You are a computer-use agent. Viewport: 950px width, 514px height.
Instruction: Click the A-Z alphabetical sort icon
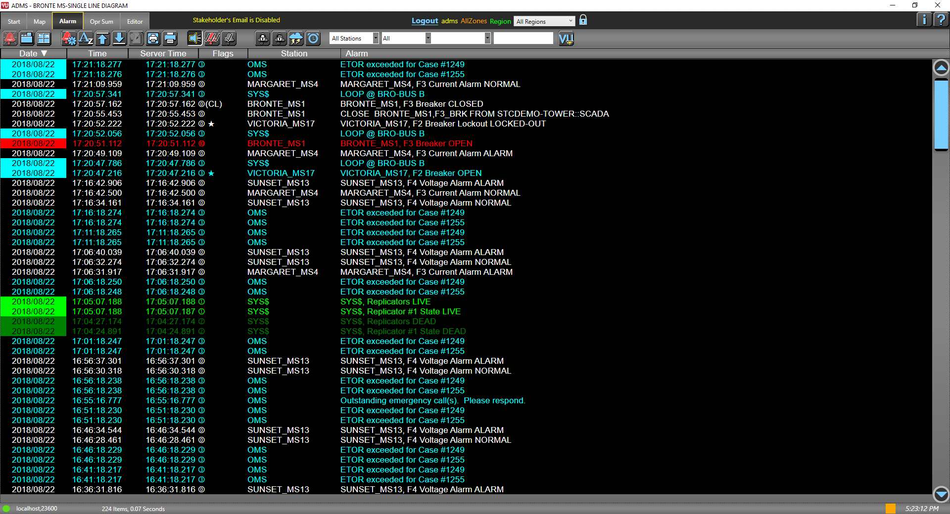point(86,38)
